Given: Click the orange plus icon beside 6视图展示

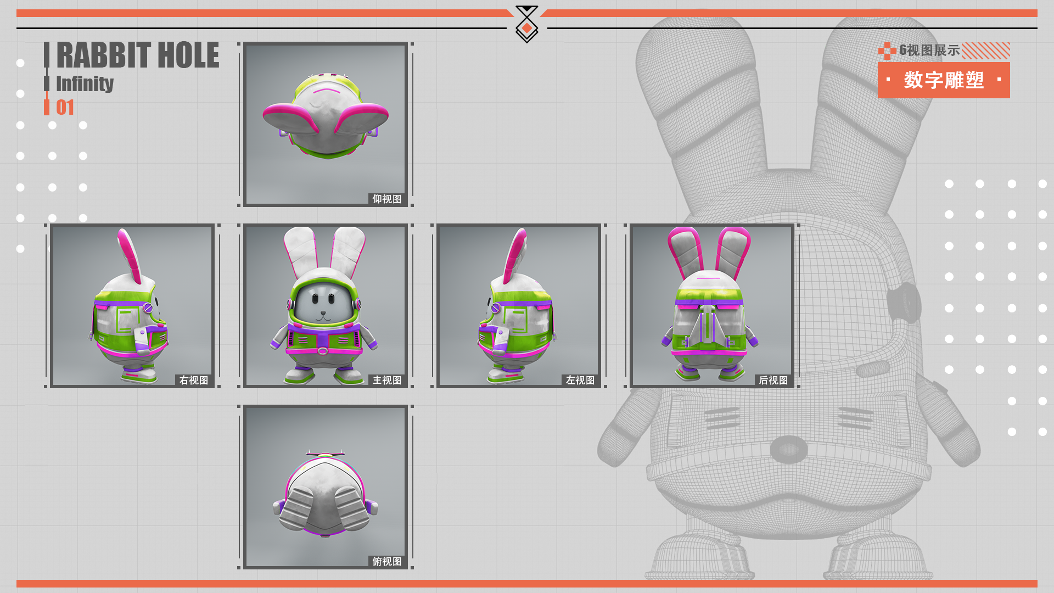Looking at the screenshot, I should coord(887,51).
